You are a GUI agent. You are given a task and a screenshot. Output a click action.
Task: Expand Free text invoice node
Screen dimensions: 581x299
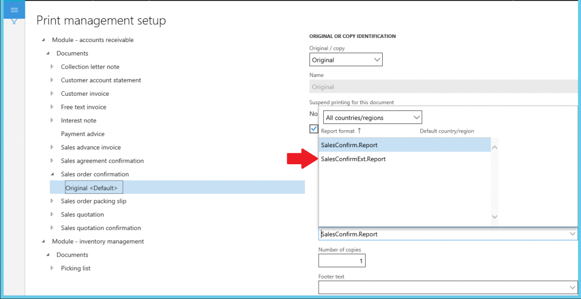(x=52, y=107)
